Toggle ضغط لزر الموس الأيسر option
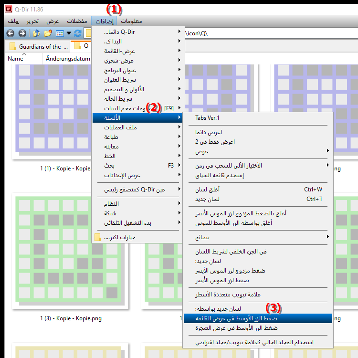The image size is (358, 358). (x=258, y=280)
